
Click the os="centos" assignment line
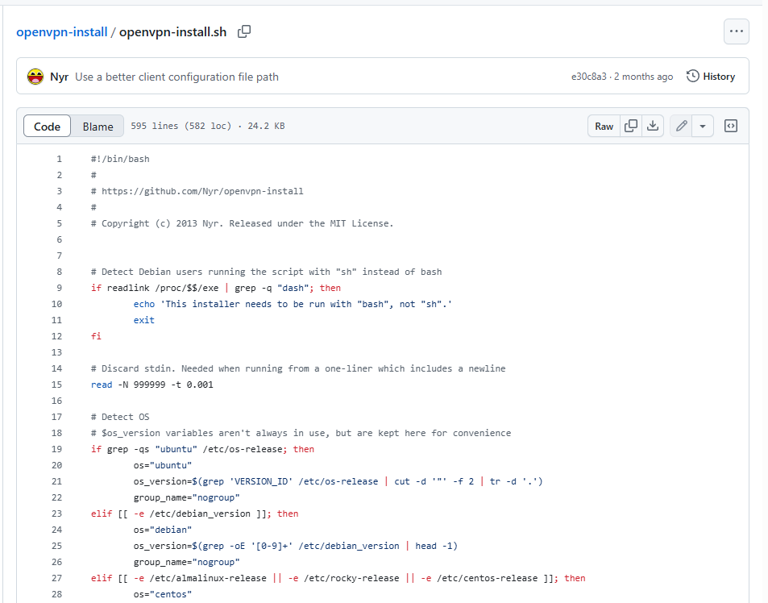click(x=163, y=595)
